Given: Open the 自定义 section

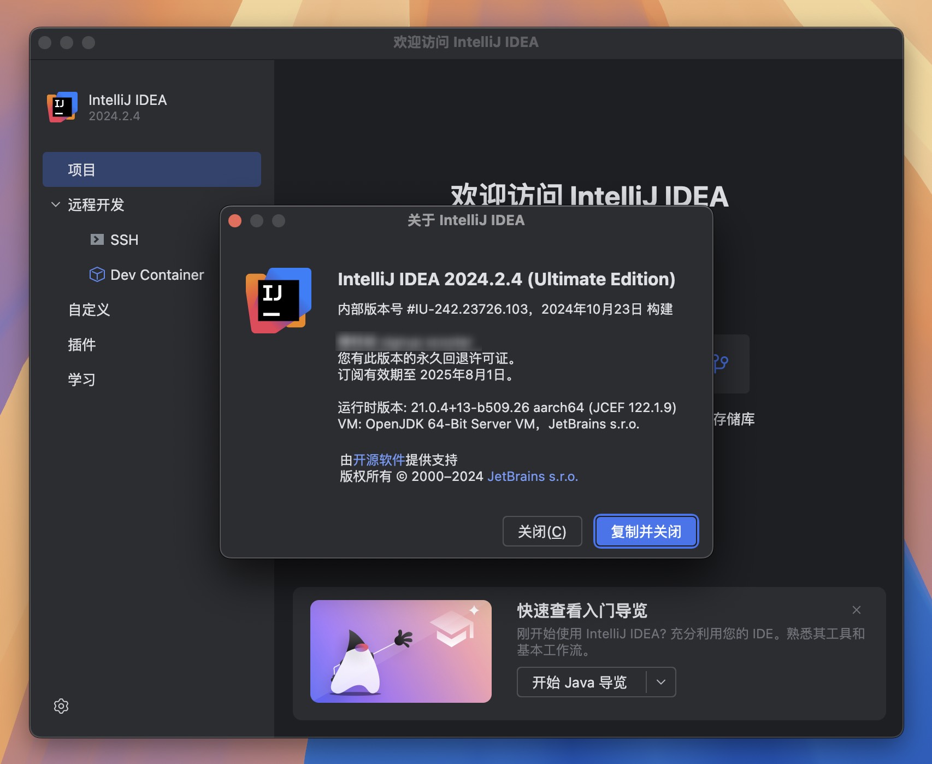Looking at the screenshot, I should (x=89, y=309).
